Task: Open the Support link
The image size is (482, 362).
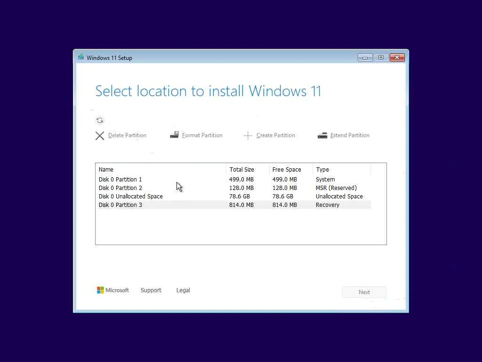Action: point(151,290)
